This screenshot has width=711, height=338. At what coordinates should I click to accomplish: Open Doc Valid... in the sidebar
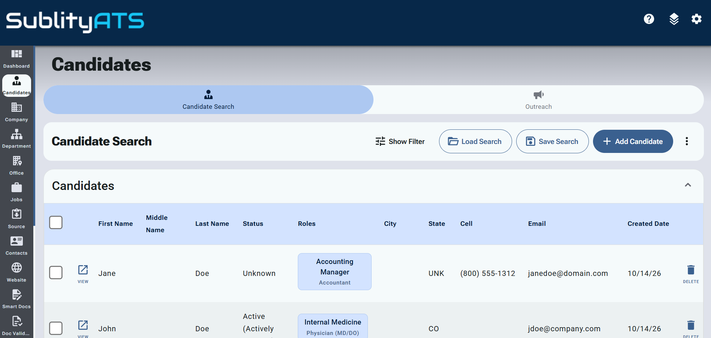coord(16,326)
